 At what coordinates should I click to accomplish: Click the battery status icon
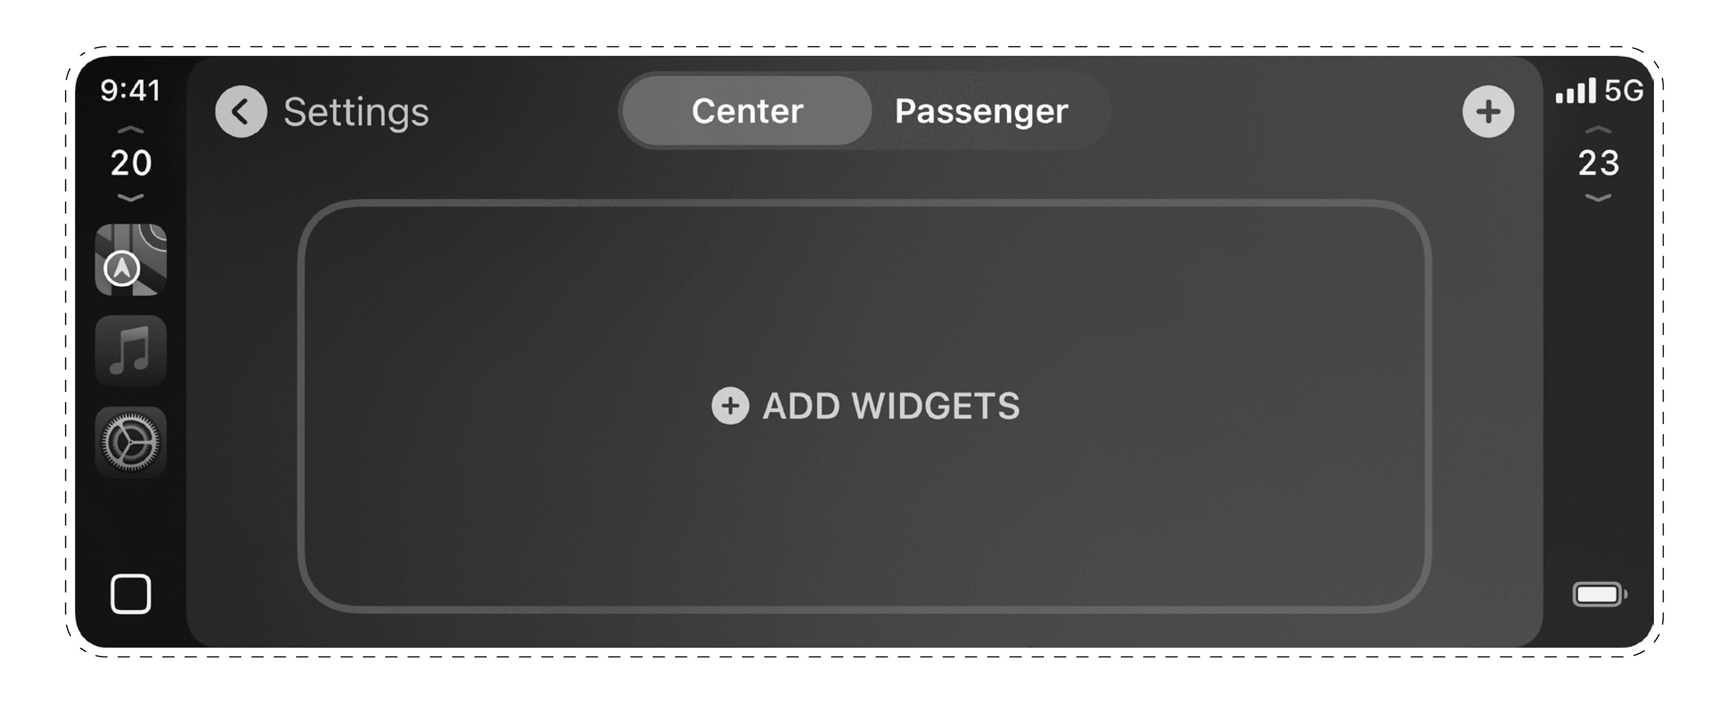(1598, 594)
